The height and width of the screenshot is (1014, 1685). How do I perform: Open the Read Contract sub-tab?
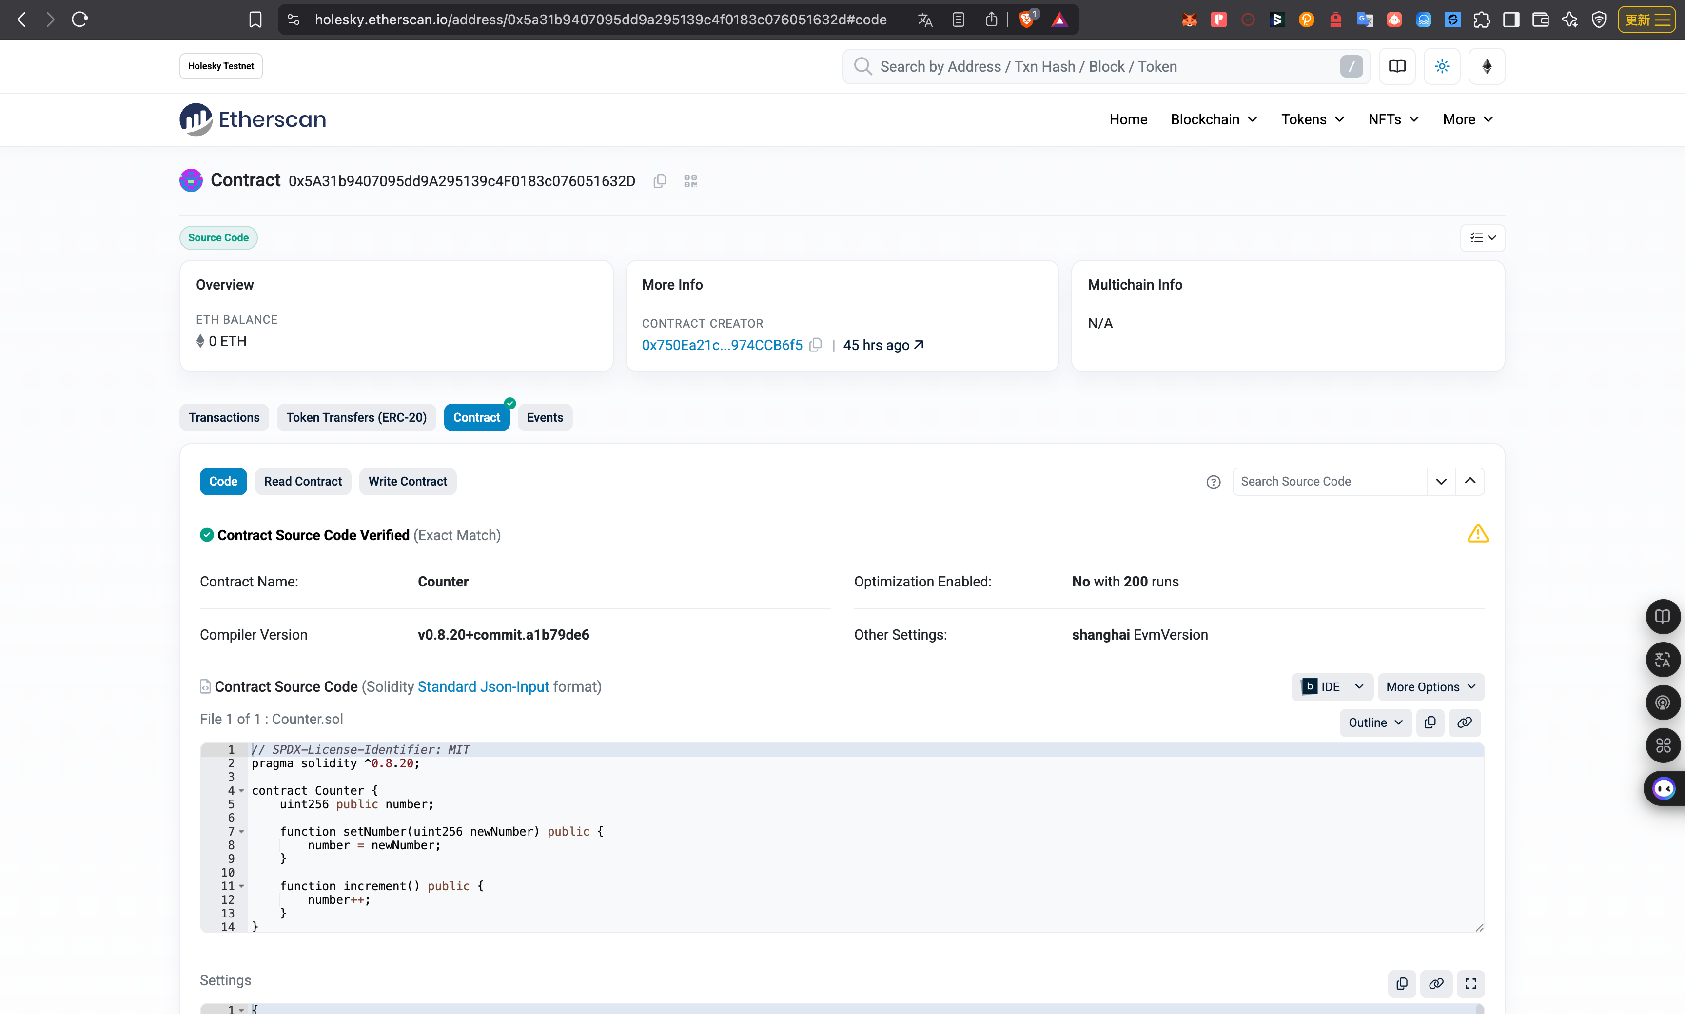pyautogui.click(x=303, y=482)
